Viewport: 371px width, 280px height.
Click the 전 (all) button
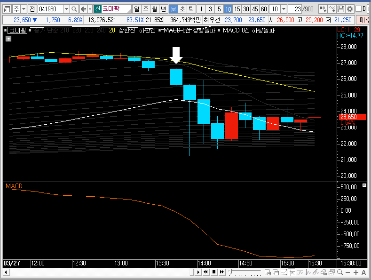point(32,9)
